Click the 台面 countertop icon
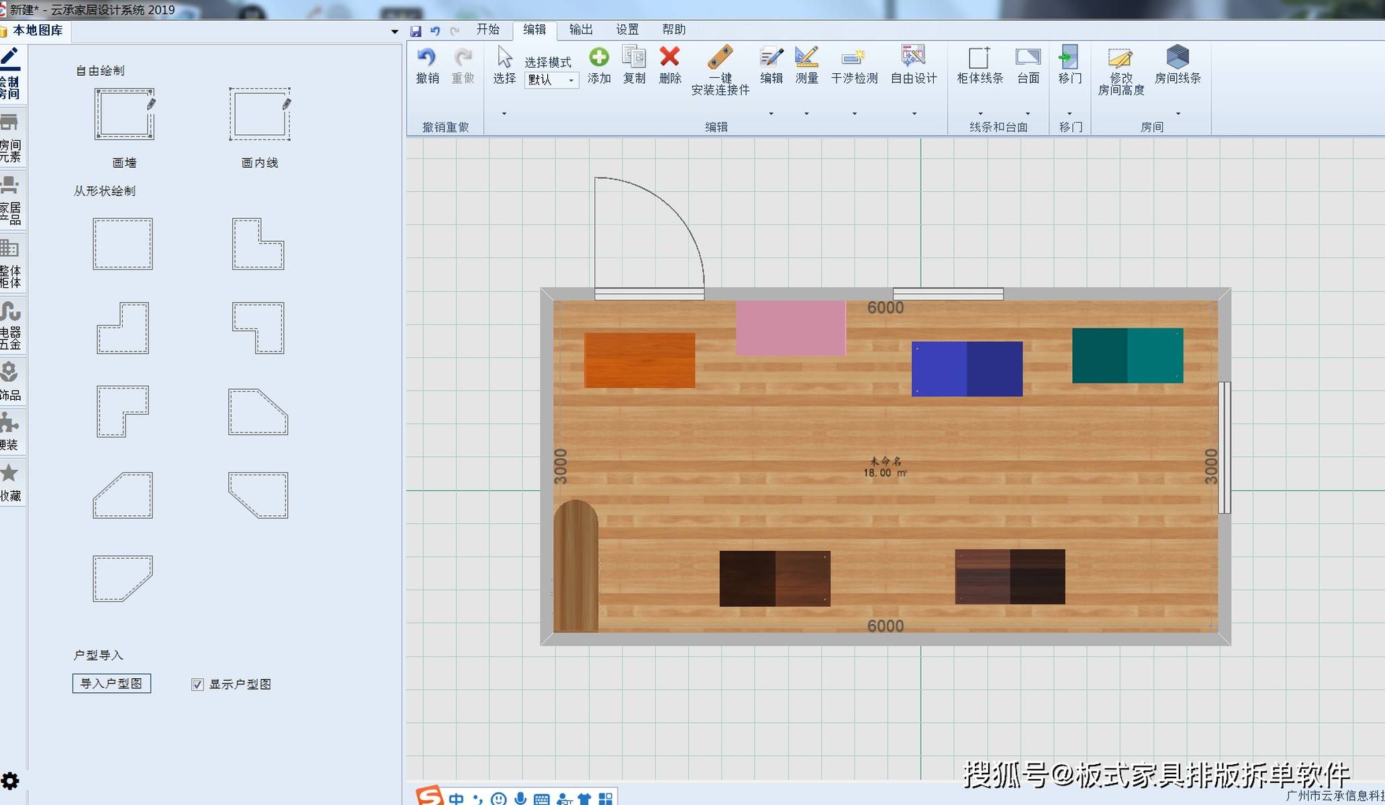This screenshot has width=1385, height=805. (x=1028, y=57)
